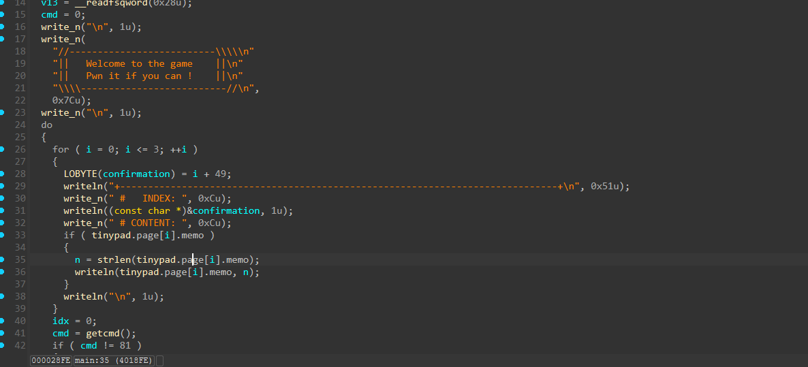Screen dimensions: 808x367
Task: Toggle breakpoint dot on line 31
Action: (2, 210)
